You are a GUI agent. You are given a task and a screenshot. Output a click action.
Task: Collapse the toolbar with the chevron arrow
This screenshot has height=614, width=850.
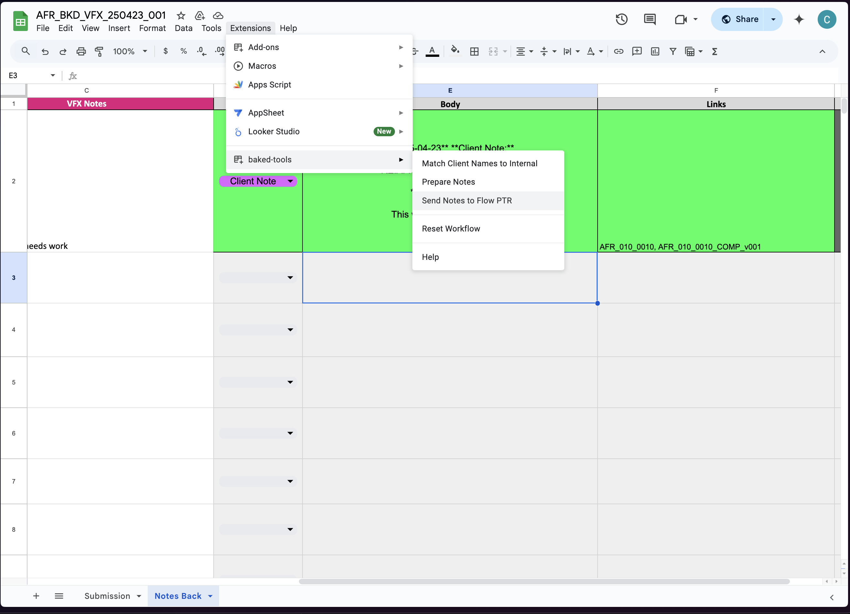coord(822,51)
